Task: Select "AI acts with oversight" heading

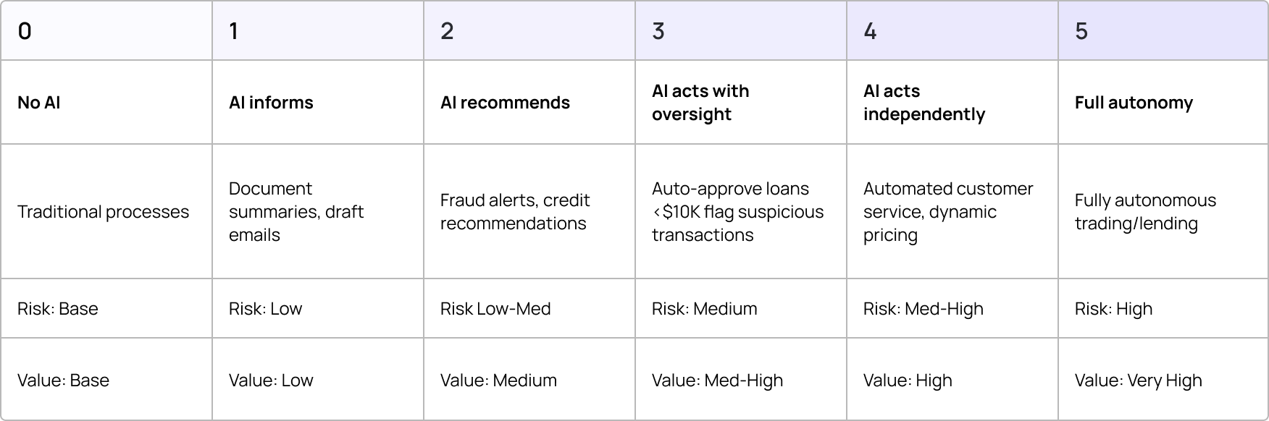Action: (x=700, y=103)
